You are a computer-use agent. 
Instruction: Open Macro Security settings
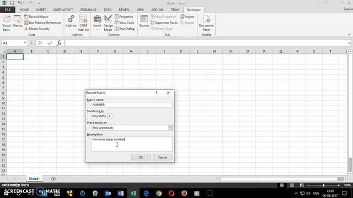click(x=37, y=29)
